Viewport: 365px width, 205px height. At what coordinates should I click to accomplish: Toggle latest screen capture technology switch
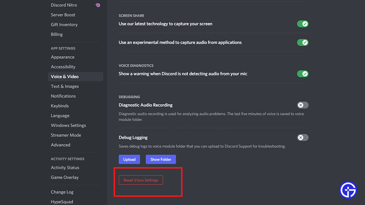click(x=302, y=24)
